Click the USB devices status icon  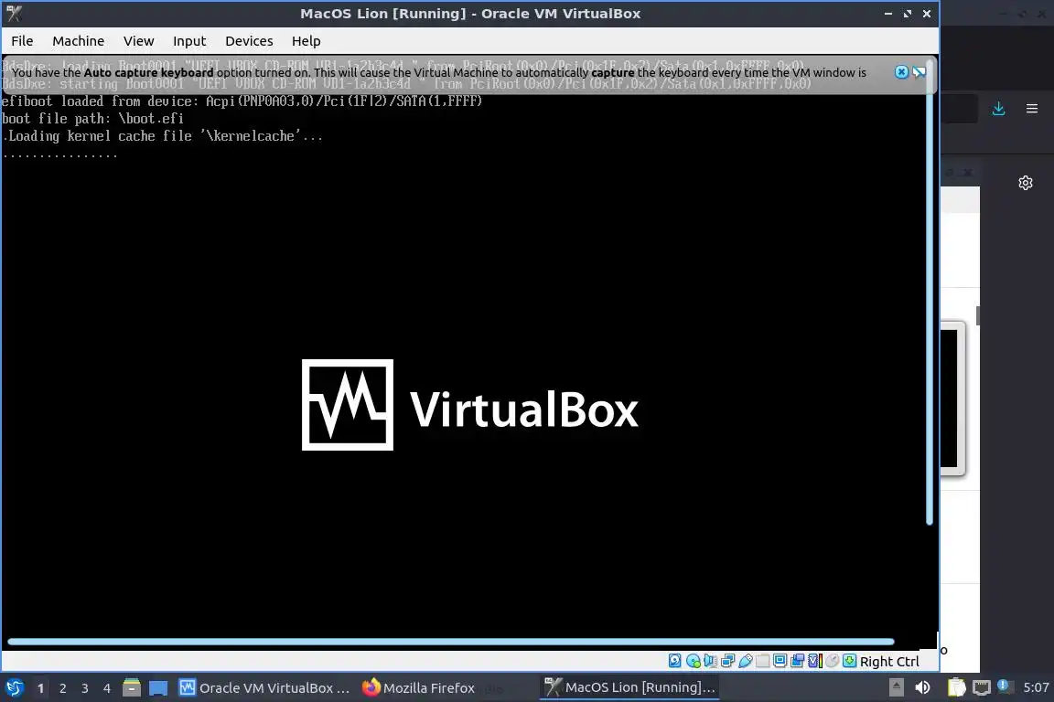(746, 661)
